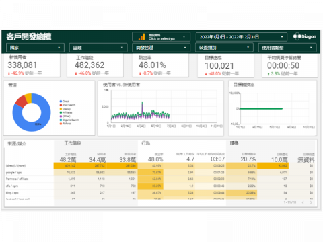The image size is (323, 242).
Task: Click the 來源/媒介 table header
Action: pyautogui.click(x=17, y=143)
